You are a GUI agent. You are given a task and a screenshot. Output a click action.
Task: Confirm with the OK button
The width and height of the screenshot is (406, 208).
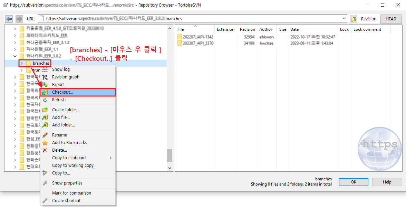pos(354,182)
